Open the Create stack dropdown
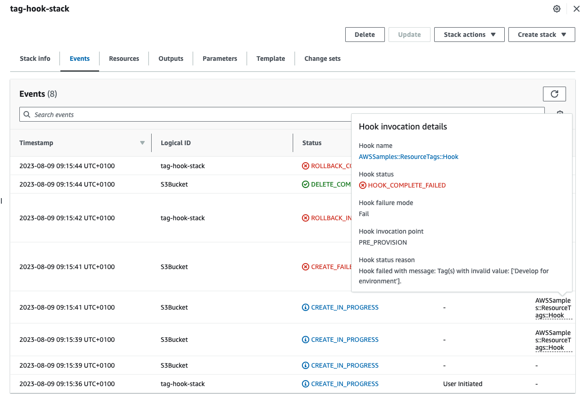The height and width of the screenshot is (399, 584). [542, 35]
